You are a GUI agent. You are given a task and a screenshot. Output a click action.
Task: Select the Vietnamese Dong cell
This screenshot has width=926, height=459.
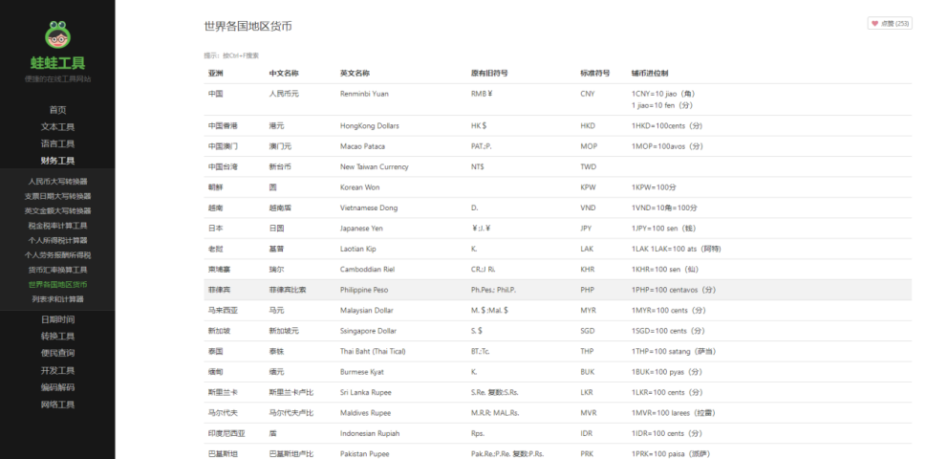pos(369,208)
